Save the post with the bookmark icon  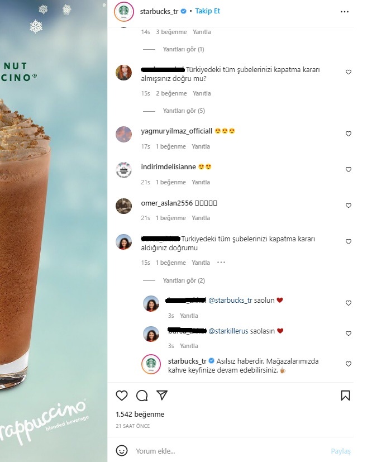click(345, 396)
